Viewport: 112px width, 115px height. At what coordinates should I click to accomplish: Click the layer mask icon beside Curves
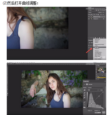[87, 84]
